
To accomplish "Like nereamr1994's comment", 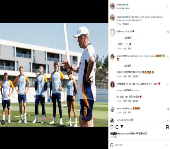I will click(x=168, y=57).
